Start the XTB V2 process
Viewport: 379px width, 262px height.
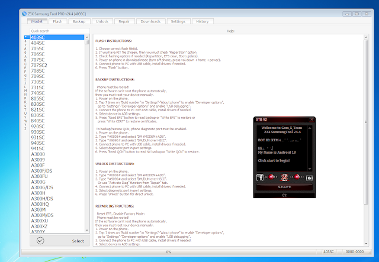[284, 187]
